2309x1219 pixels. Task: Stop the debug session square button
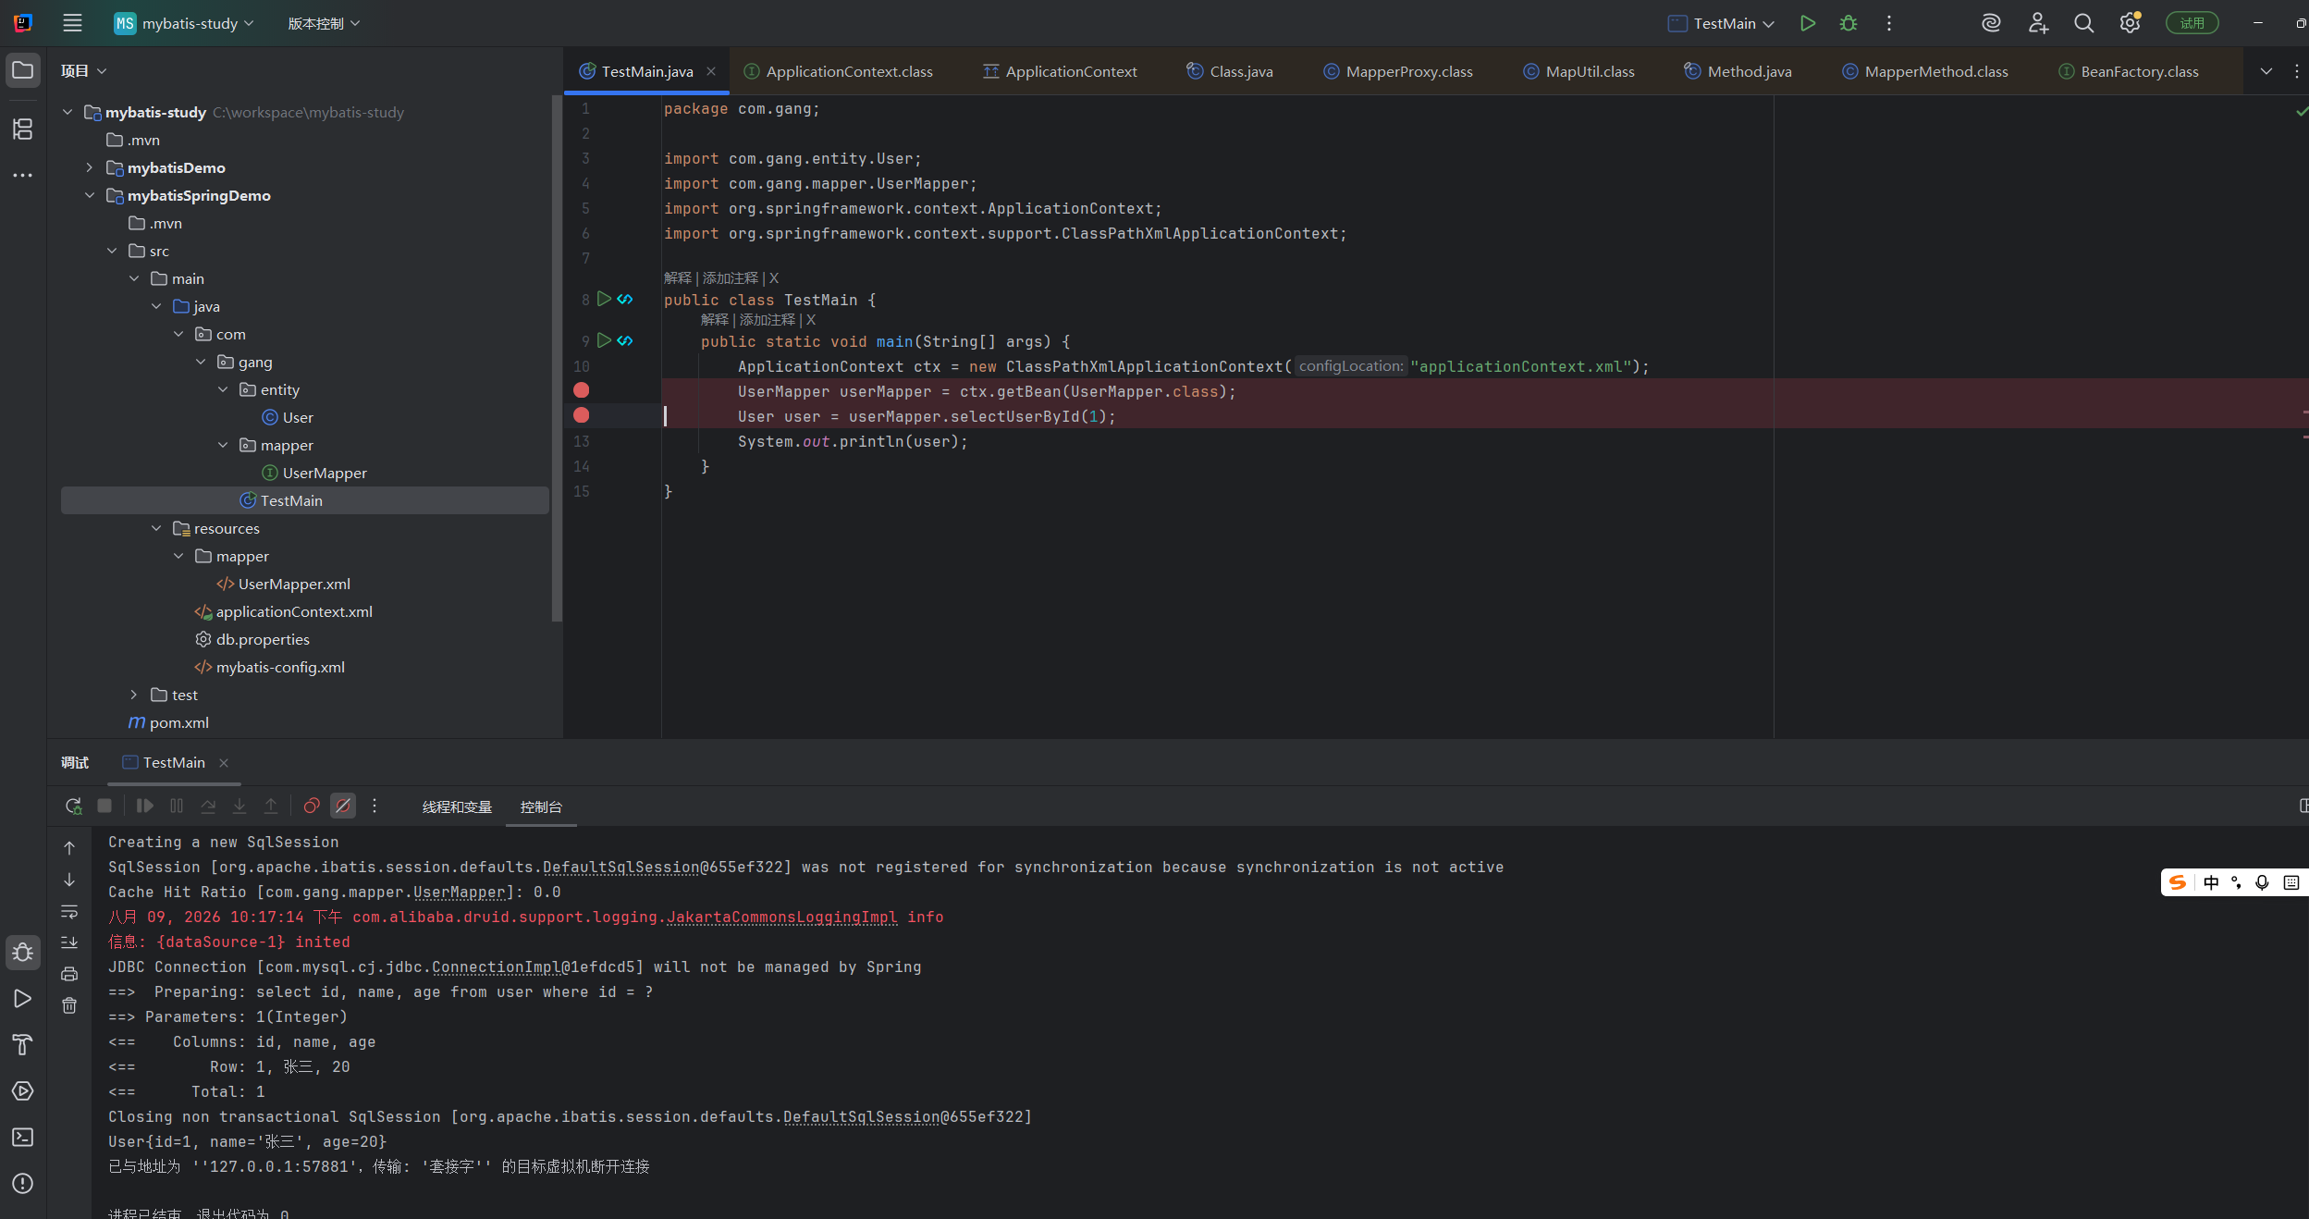click(104, 806)
